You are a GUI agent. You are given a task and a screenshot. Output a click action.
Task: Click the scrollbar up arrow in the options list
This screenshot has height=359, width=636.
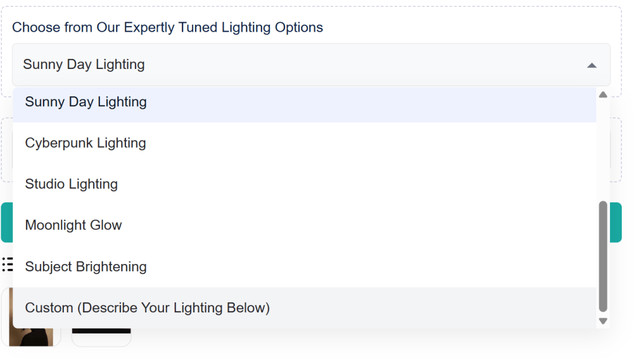(x=602, y=95)
